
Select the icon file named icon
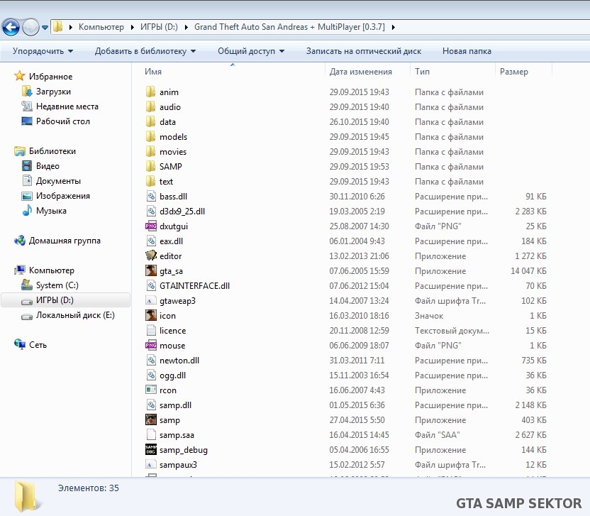151,316
